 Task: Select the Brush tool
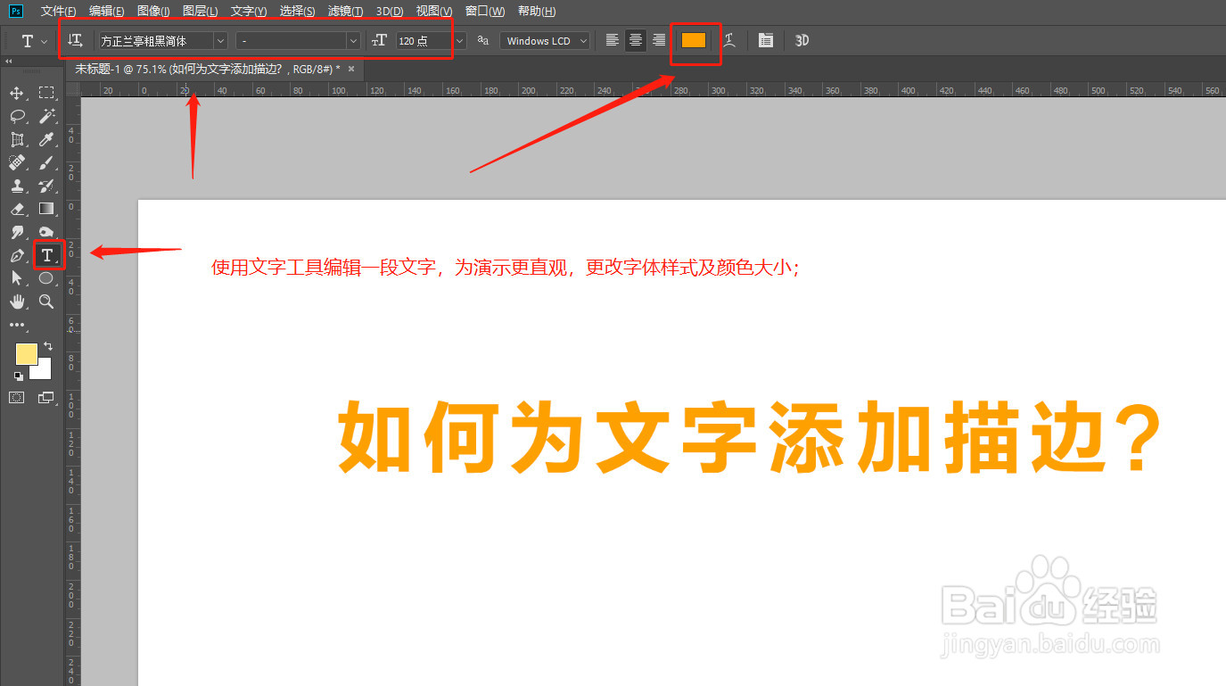pyautogui.click(x=46, y=162)
